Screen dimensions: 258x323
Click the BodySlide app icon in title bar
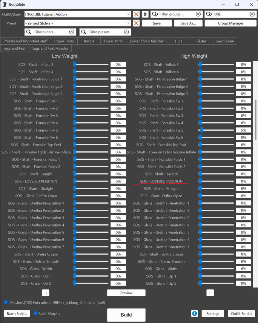coord(4,4)
